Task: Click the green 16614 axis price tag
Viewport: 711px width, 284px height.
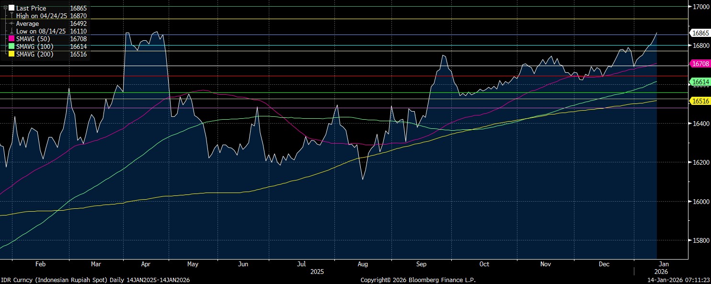Action: (x=700, y=82)
